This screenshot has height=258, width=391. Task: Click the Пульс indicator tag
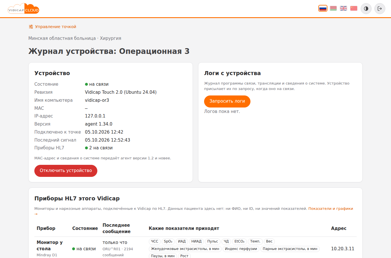click(x=213, y=242)
